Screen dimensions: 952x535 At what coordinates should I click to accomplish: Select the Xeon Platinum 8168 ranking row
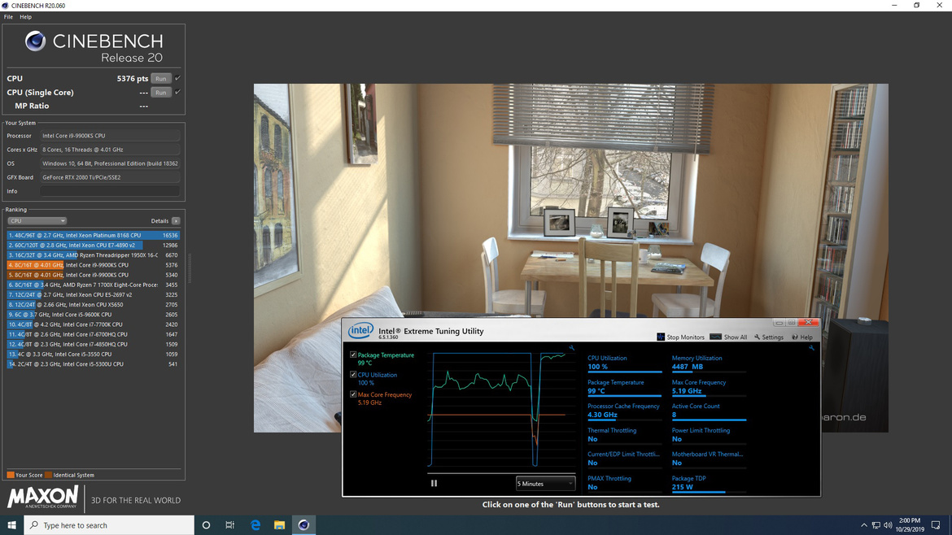click(x=93, y=235)
